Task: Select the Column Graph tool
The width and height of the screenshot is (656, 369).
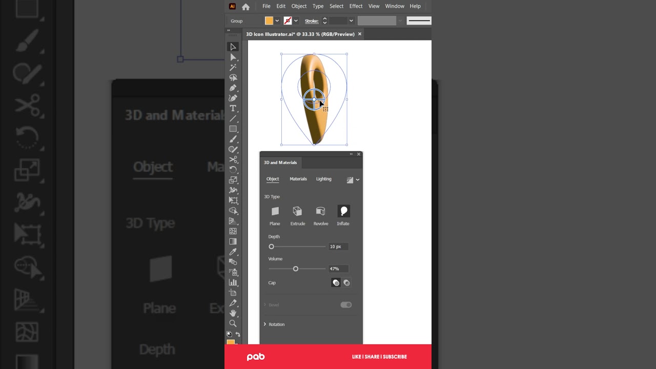Action: pyautogui.click(x=233, y=282)
